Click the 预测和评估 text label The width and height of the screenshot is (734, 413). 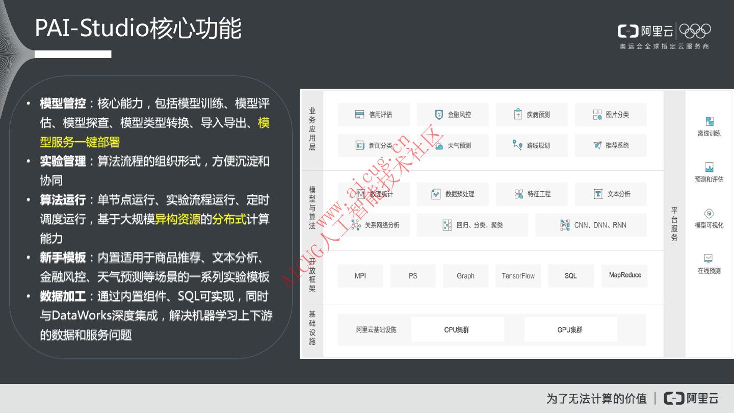[x=709, y=179]
